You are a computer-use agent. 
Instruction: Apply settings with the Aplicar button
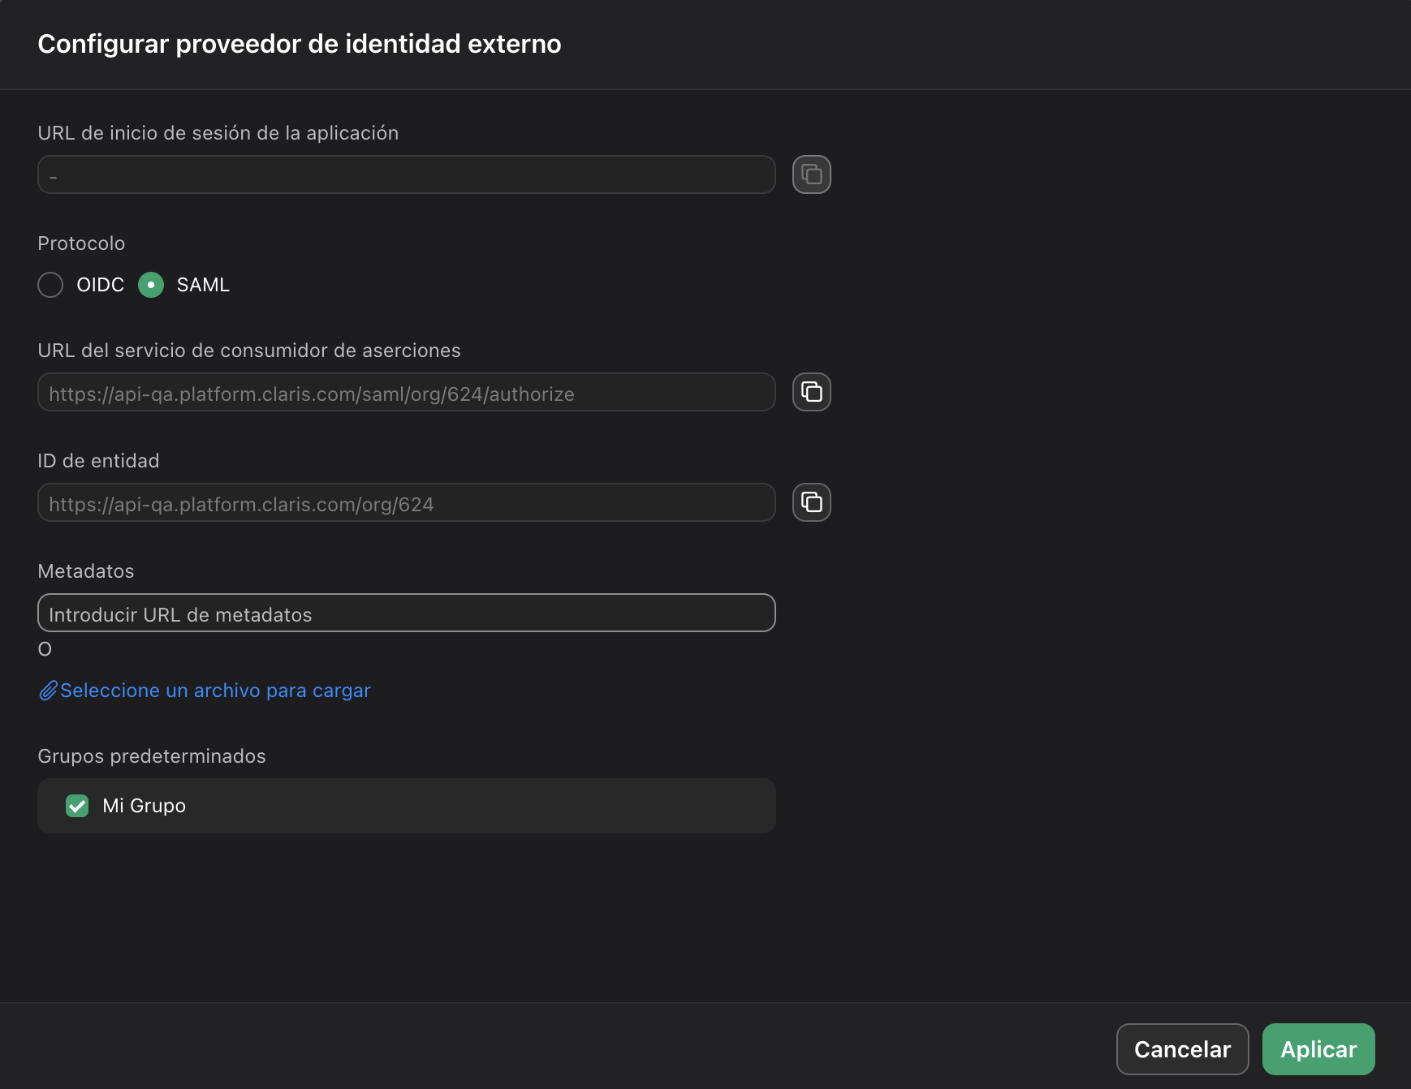coord(1318,1048)
